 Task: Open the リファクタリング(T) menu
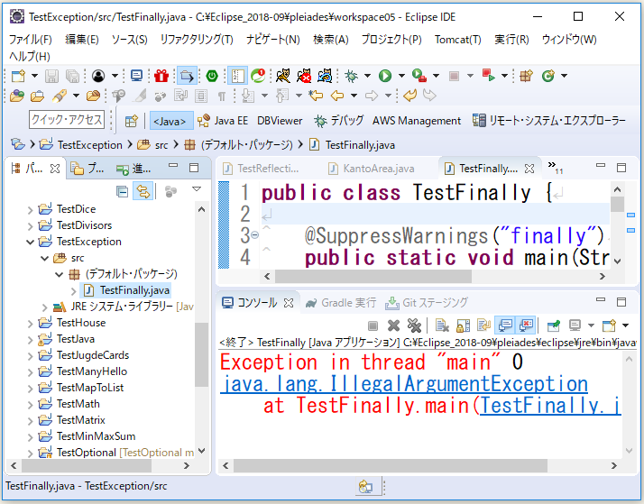tap(197, 40)
